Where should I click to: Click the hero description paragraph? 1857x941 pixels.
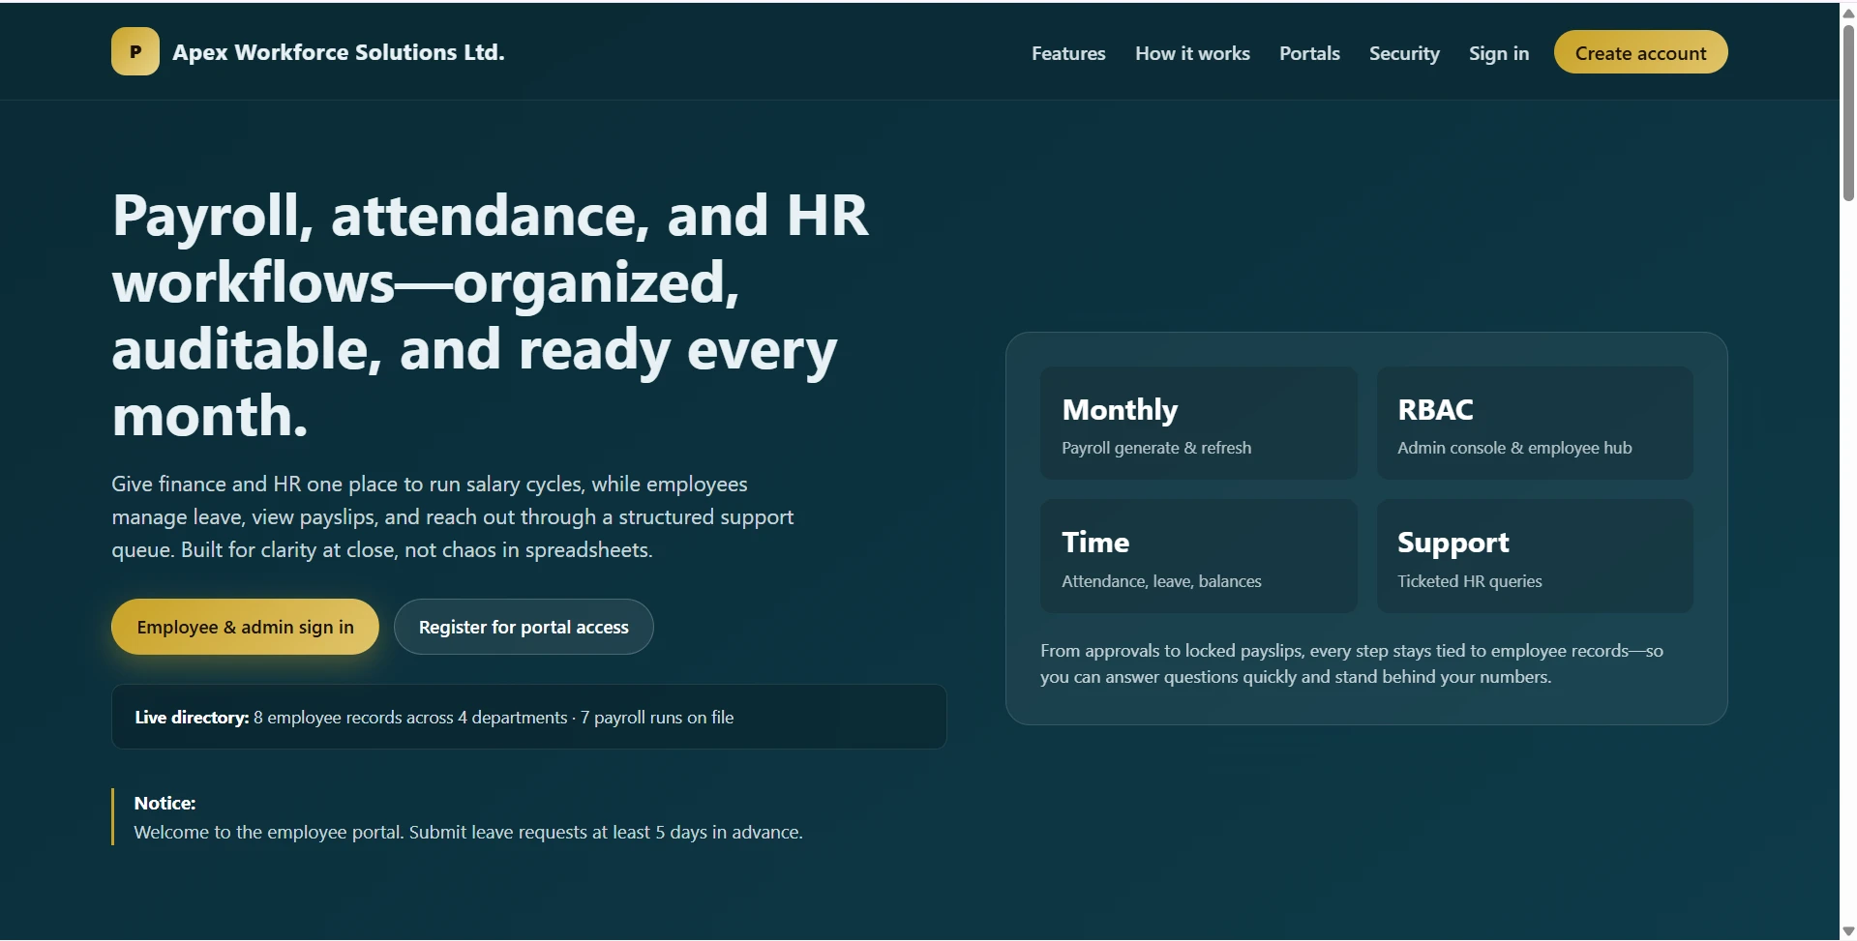pyautogui.click(x=453, y=516)
